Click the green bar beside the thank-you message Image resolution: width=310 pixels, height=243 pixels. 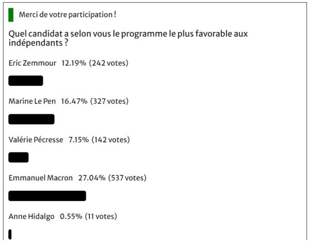click(x=11, y=15)
